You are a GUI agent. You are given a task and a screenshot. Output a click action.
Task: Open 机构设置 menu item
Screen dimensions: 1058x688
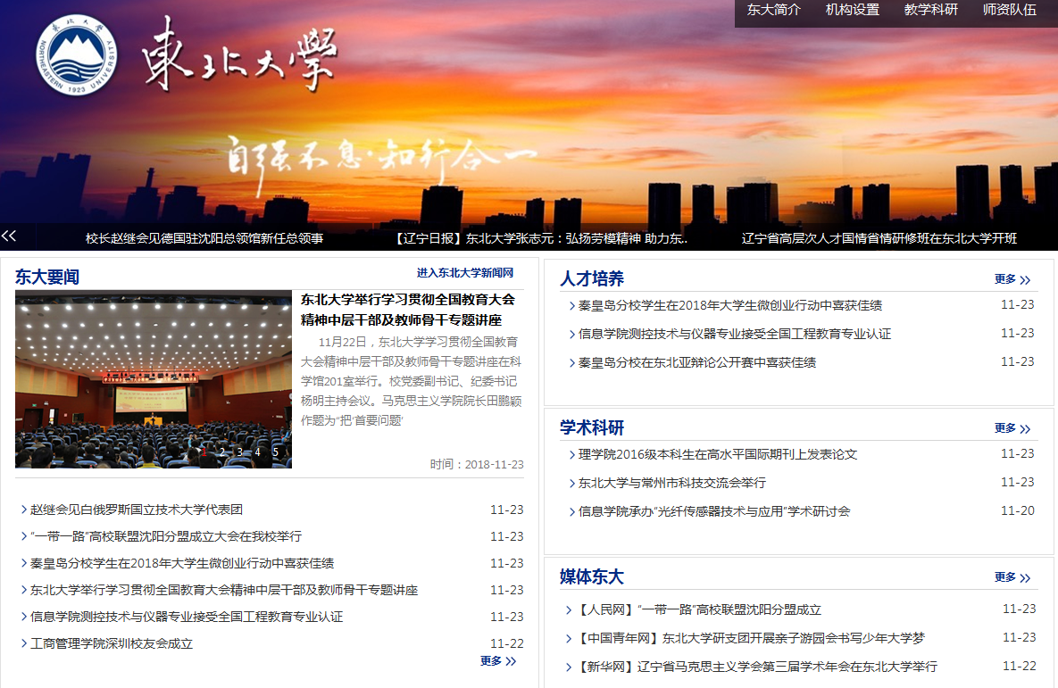pyautogui.click(x=852, y=10)
